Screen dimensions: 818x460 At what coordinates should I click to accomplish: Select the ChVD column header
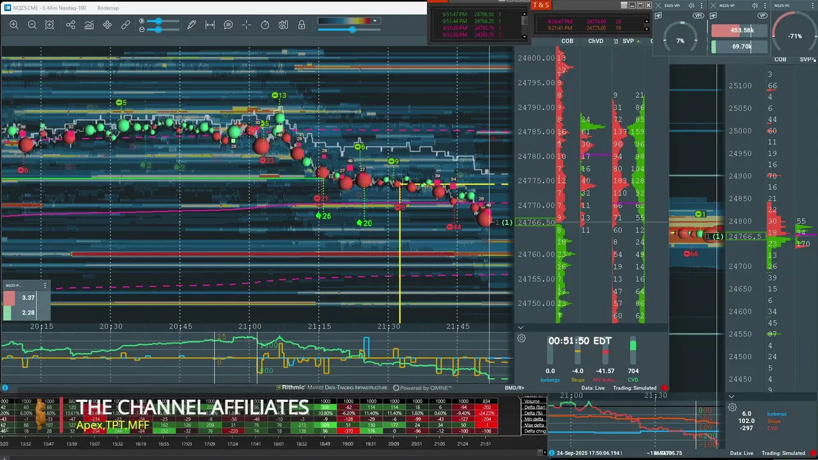coord(596,41)
